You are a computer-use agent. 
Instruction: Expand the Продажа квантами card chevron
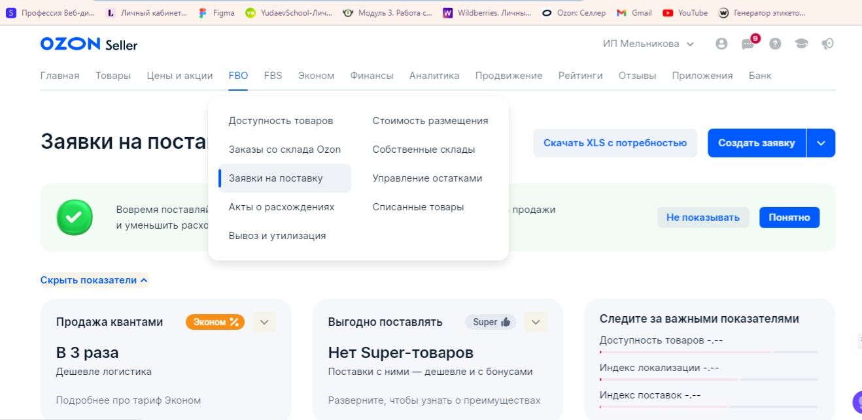tap(264, 322)
